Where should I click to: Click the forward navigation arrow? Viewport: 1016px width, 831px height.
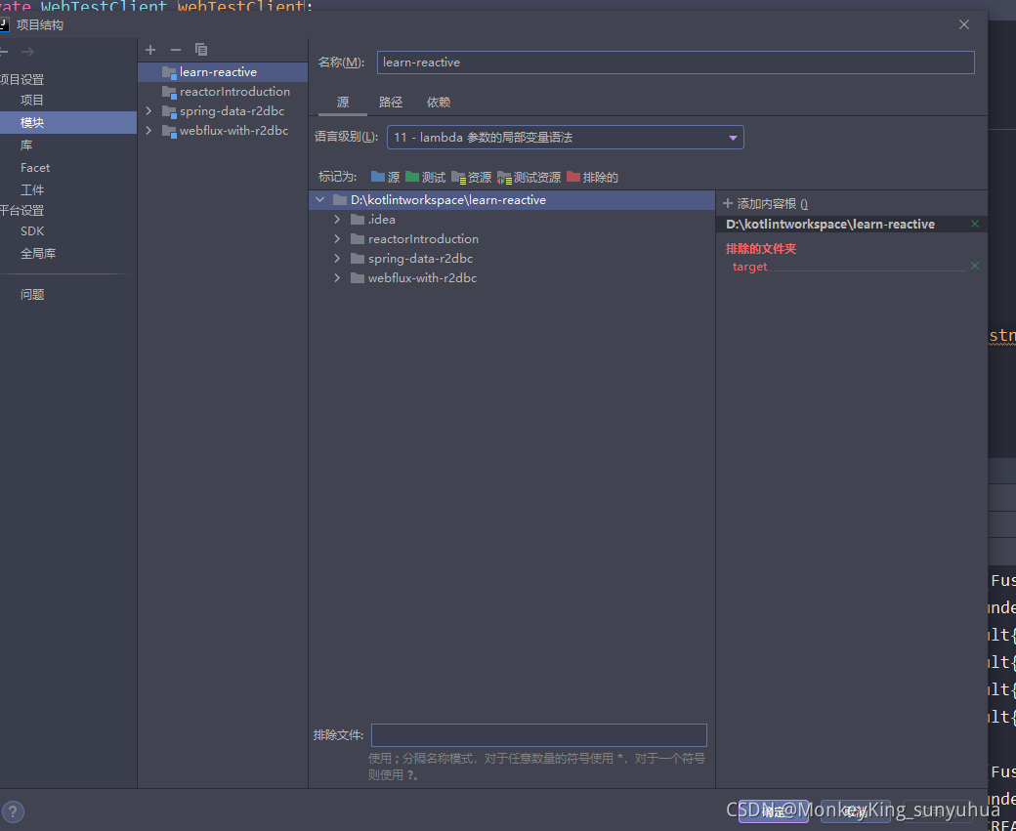point(27,52)
